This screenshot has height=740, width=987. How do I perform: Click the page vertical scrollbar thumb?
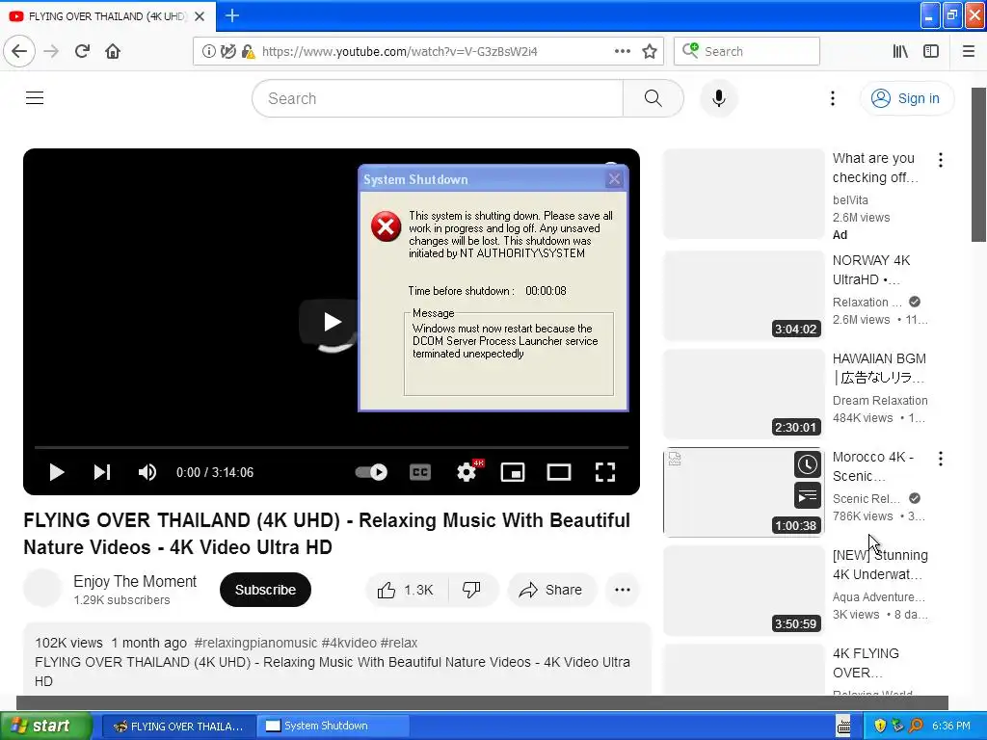pos(978,165)
